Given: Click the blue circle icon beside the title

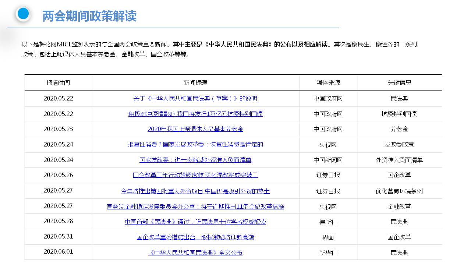Looking at the screenshot, I should (x=23, y=14).
